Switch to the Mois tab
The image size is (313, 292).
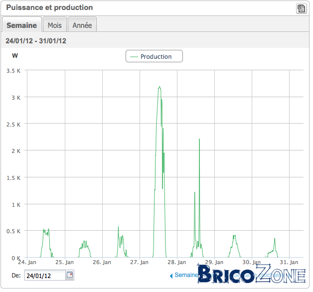click(x=55, y=25)
